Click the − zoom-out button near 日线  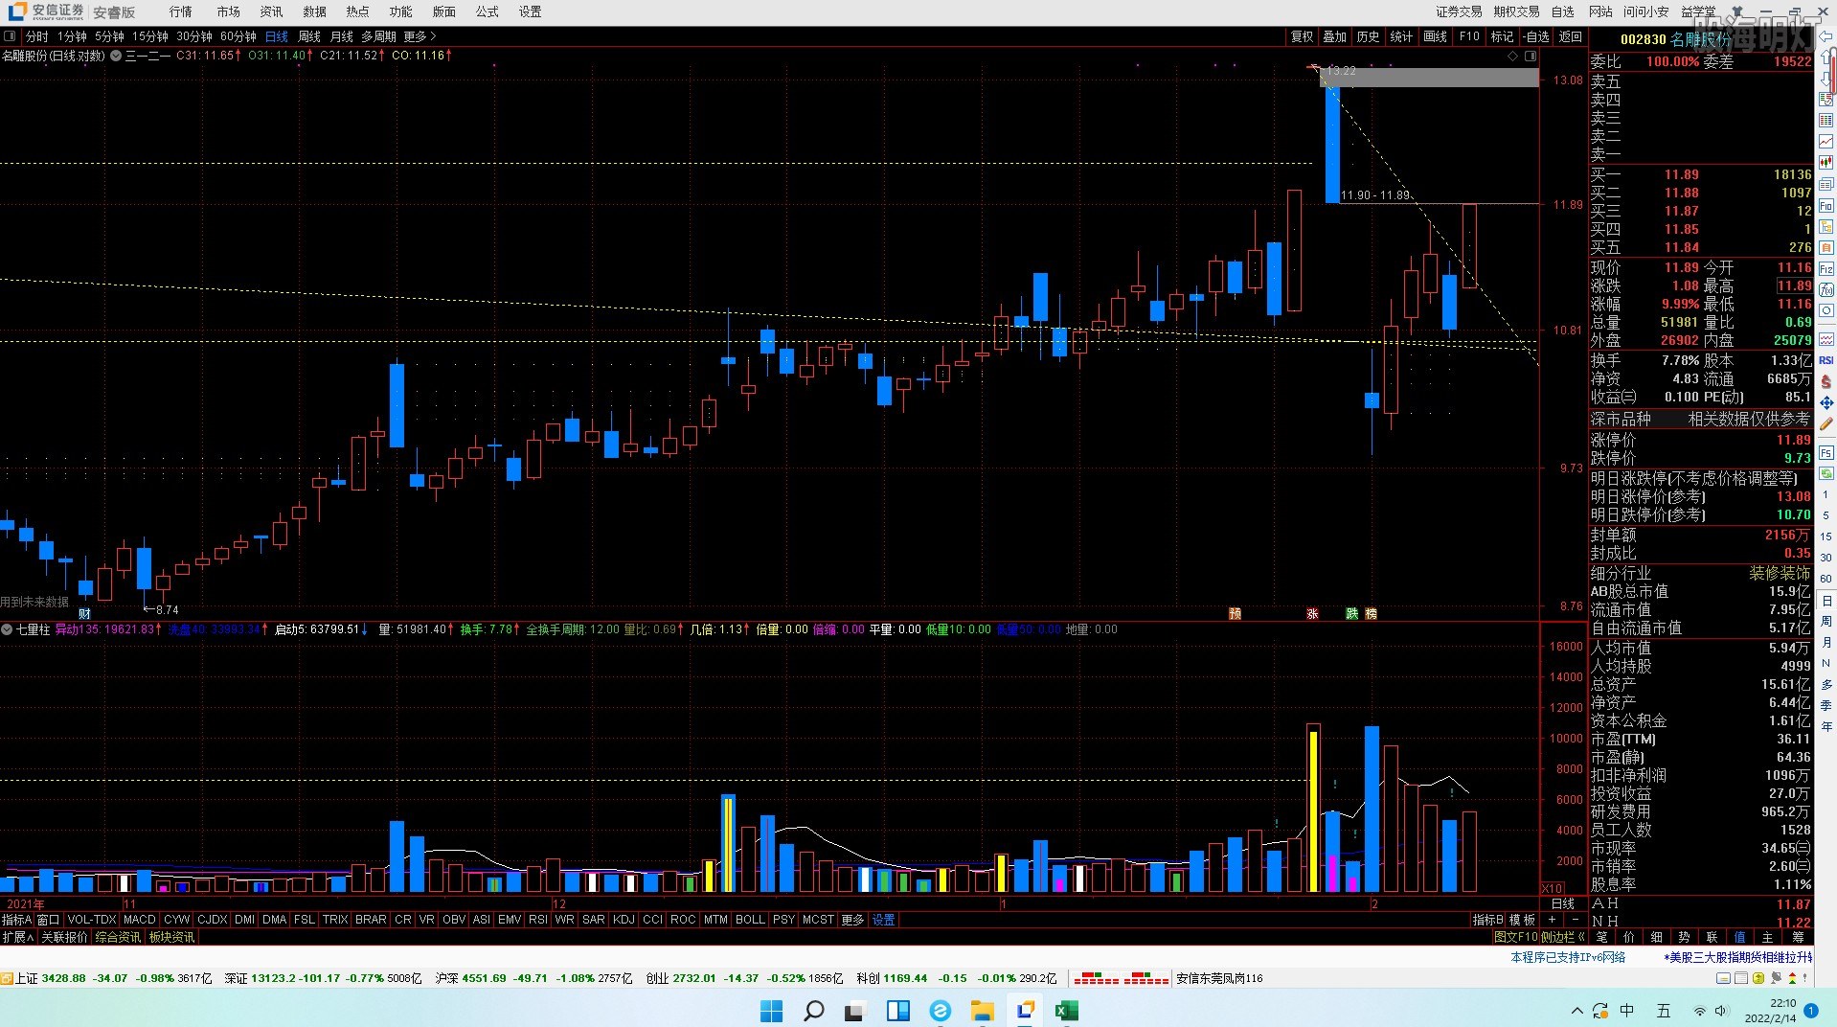click(x=1576, y=920)
